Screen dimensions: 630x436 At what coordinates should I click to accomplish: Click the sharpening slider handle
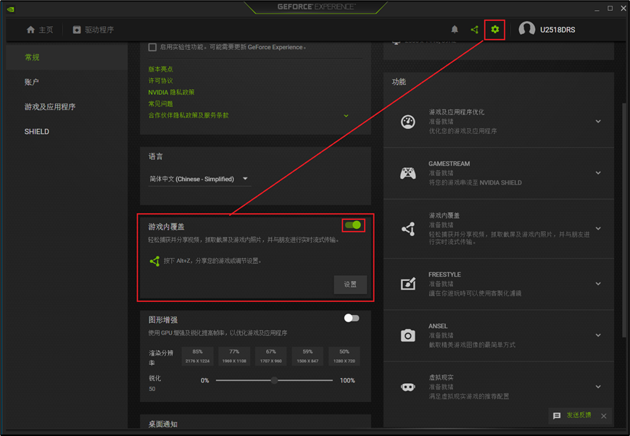[x=274, y=380]
